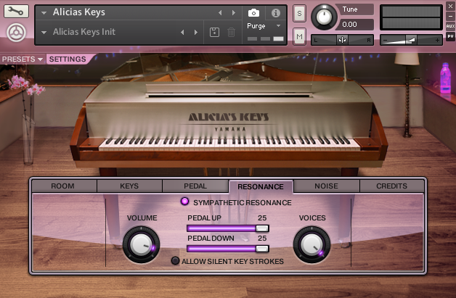Image resolution: width=456 pixels, height=298 pixels.
Task: Toggle the PV button
Action: [450, 36]
